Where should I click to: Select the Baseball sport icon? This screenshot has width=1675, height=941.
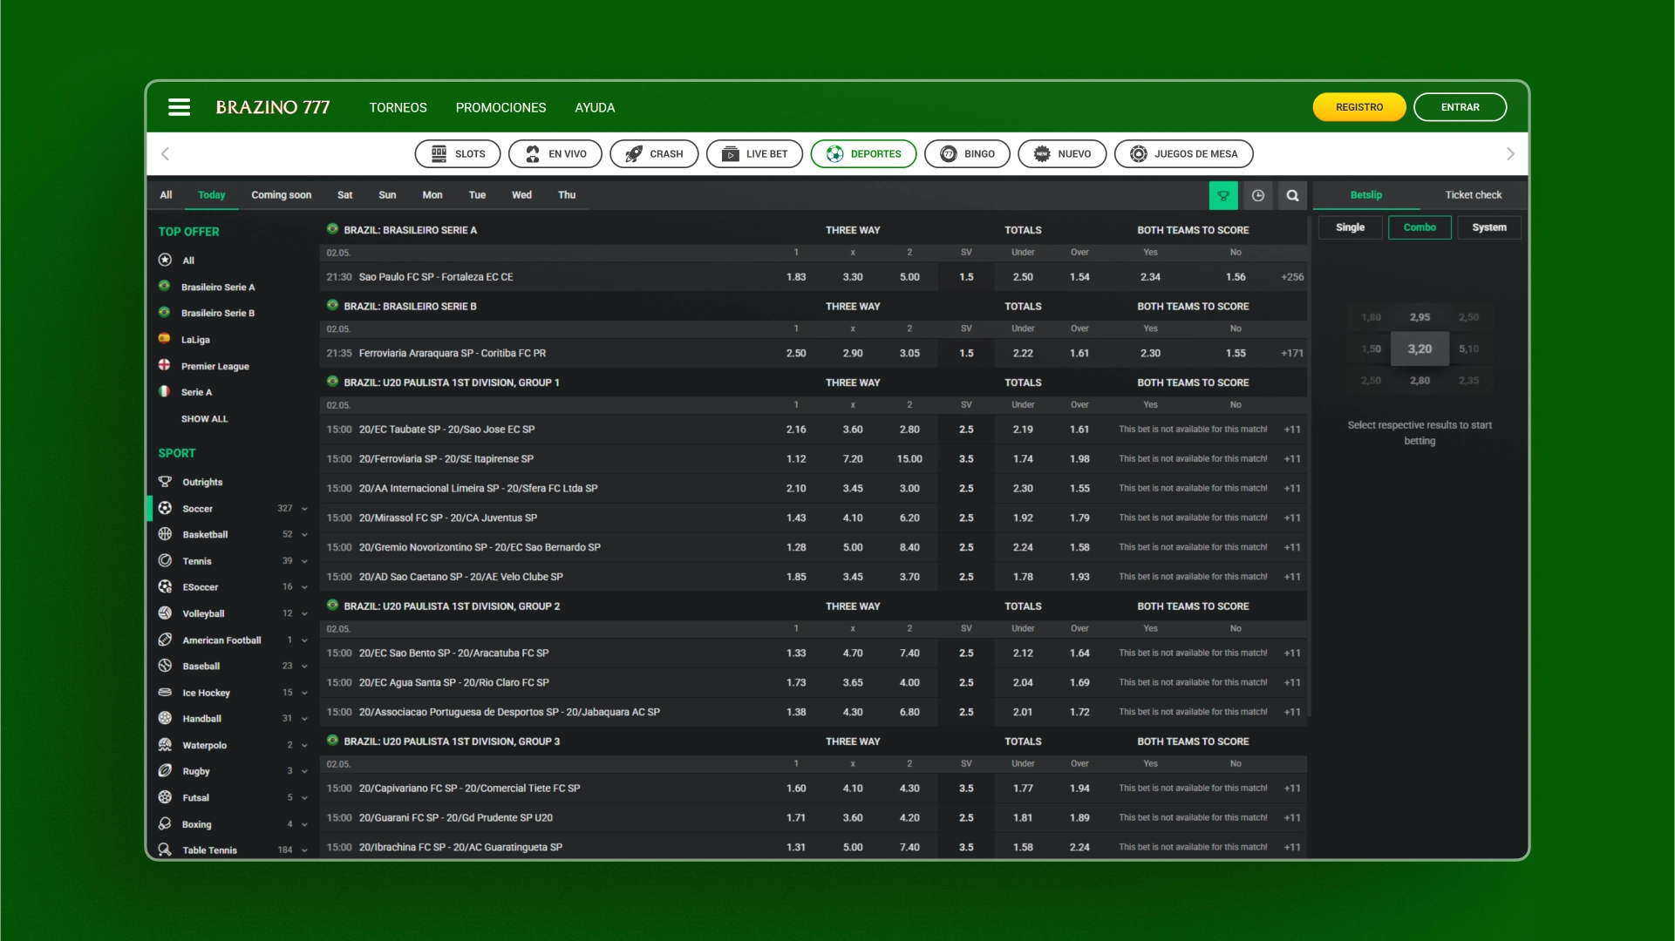[165, 666]
